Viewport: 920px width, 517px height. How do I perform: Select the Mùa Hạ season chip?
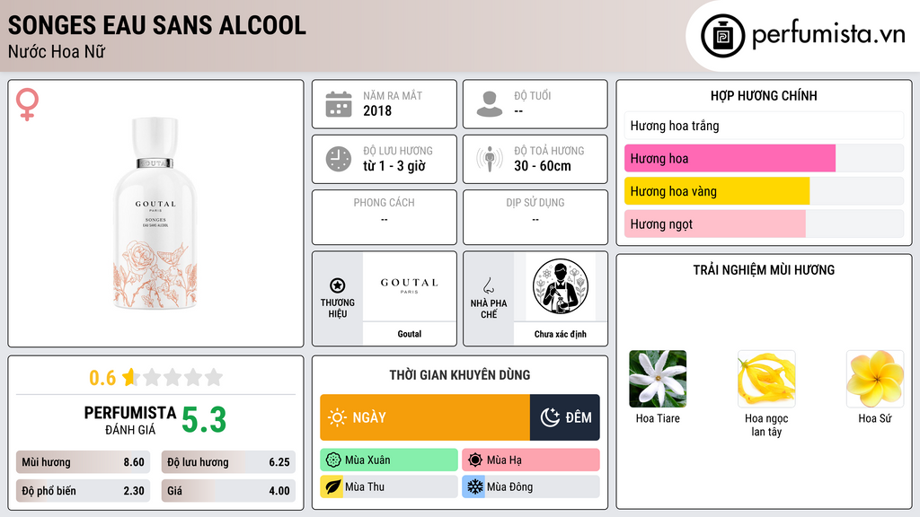(x=531, y=460)
